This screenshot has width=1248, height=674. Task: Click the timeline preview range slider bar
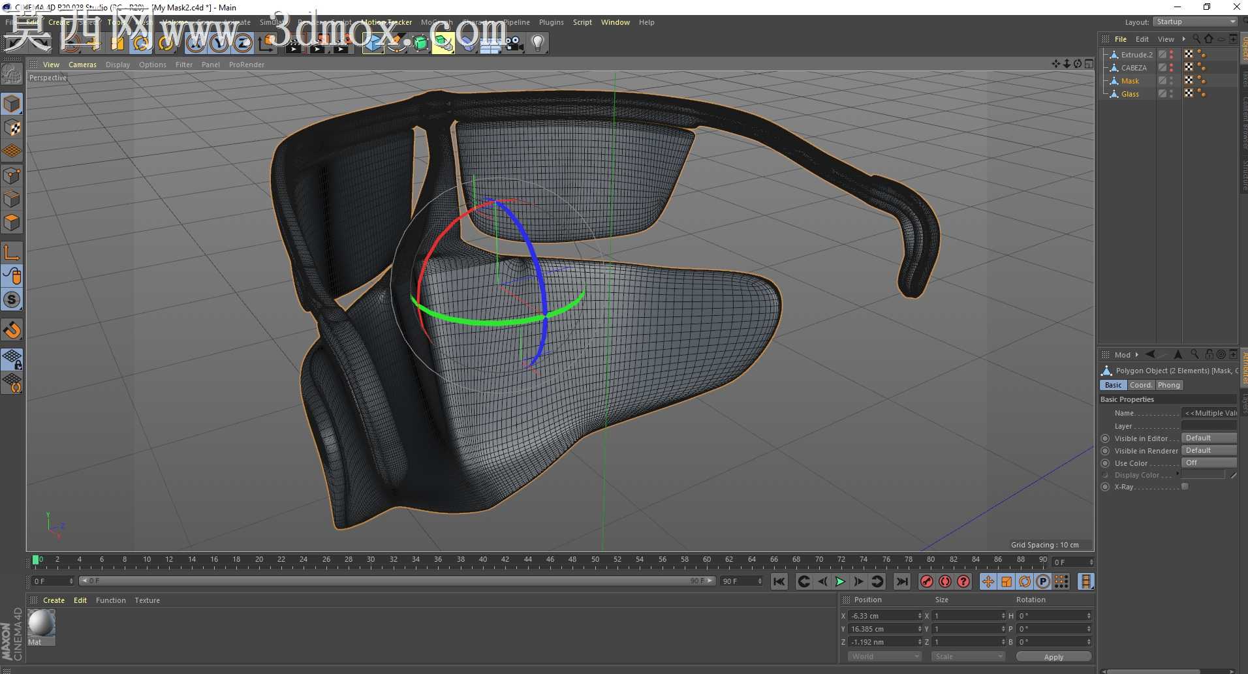pos(398,581)
